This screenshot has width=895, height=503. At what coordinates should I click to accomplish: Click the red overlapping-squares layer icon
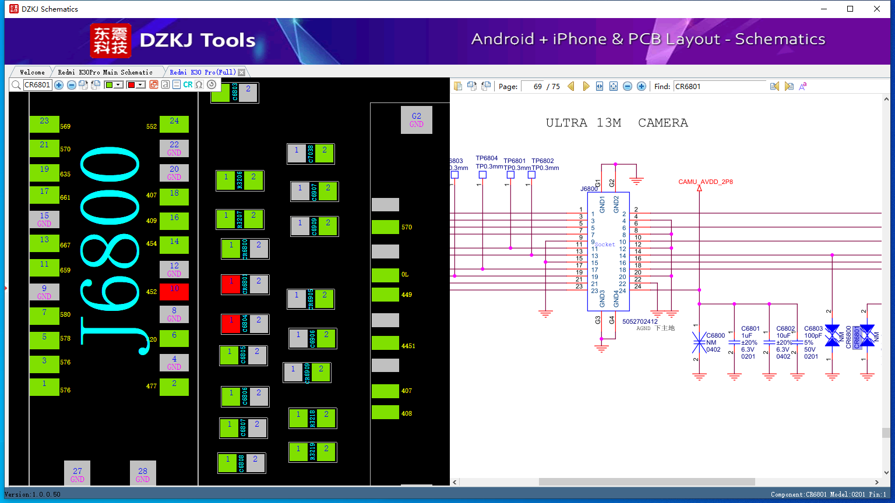(154, 85)
